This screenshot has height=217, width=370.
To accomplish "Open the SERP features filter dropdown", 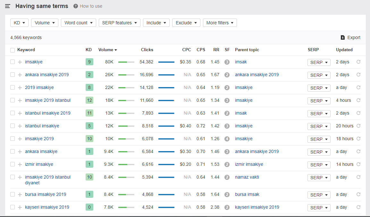I will click(x=119, y=23).
